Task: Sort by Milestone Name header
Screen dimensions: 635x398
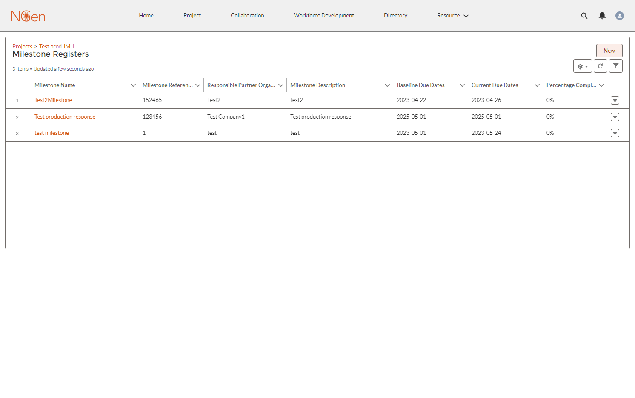Action: (x=54, y=85)
